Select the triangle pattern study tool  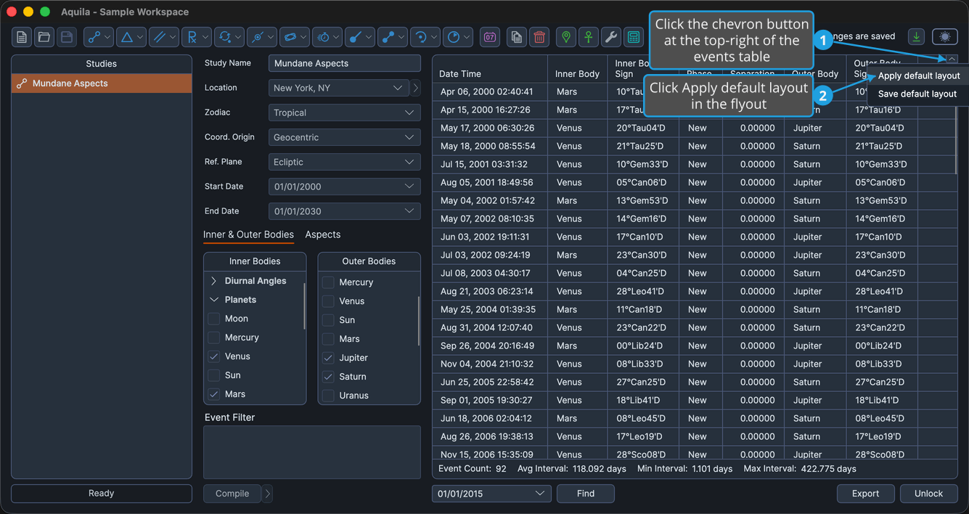[131, 37]
